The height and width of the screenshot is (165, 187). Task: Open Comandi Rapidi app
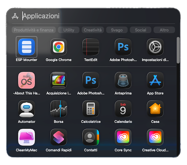pyautogui.click(x=59, y=137)
